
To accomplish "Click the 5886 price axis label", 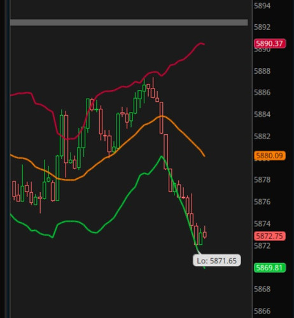I will (x=262, y=92).
